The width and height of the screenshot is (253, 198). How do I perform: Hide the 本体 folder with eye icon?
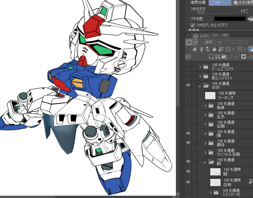[x=188, y=85]
